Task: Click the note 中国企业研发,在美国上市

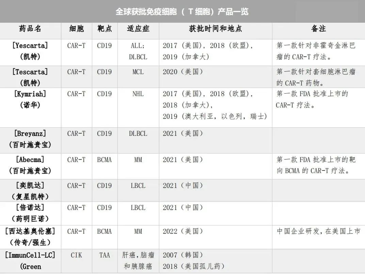Action: (318, 231)
